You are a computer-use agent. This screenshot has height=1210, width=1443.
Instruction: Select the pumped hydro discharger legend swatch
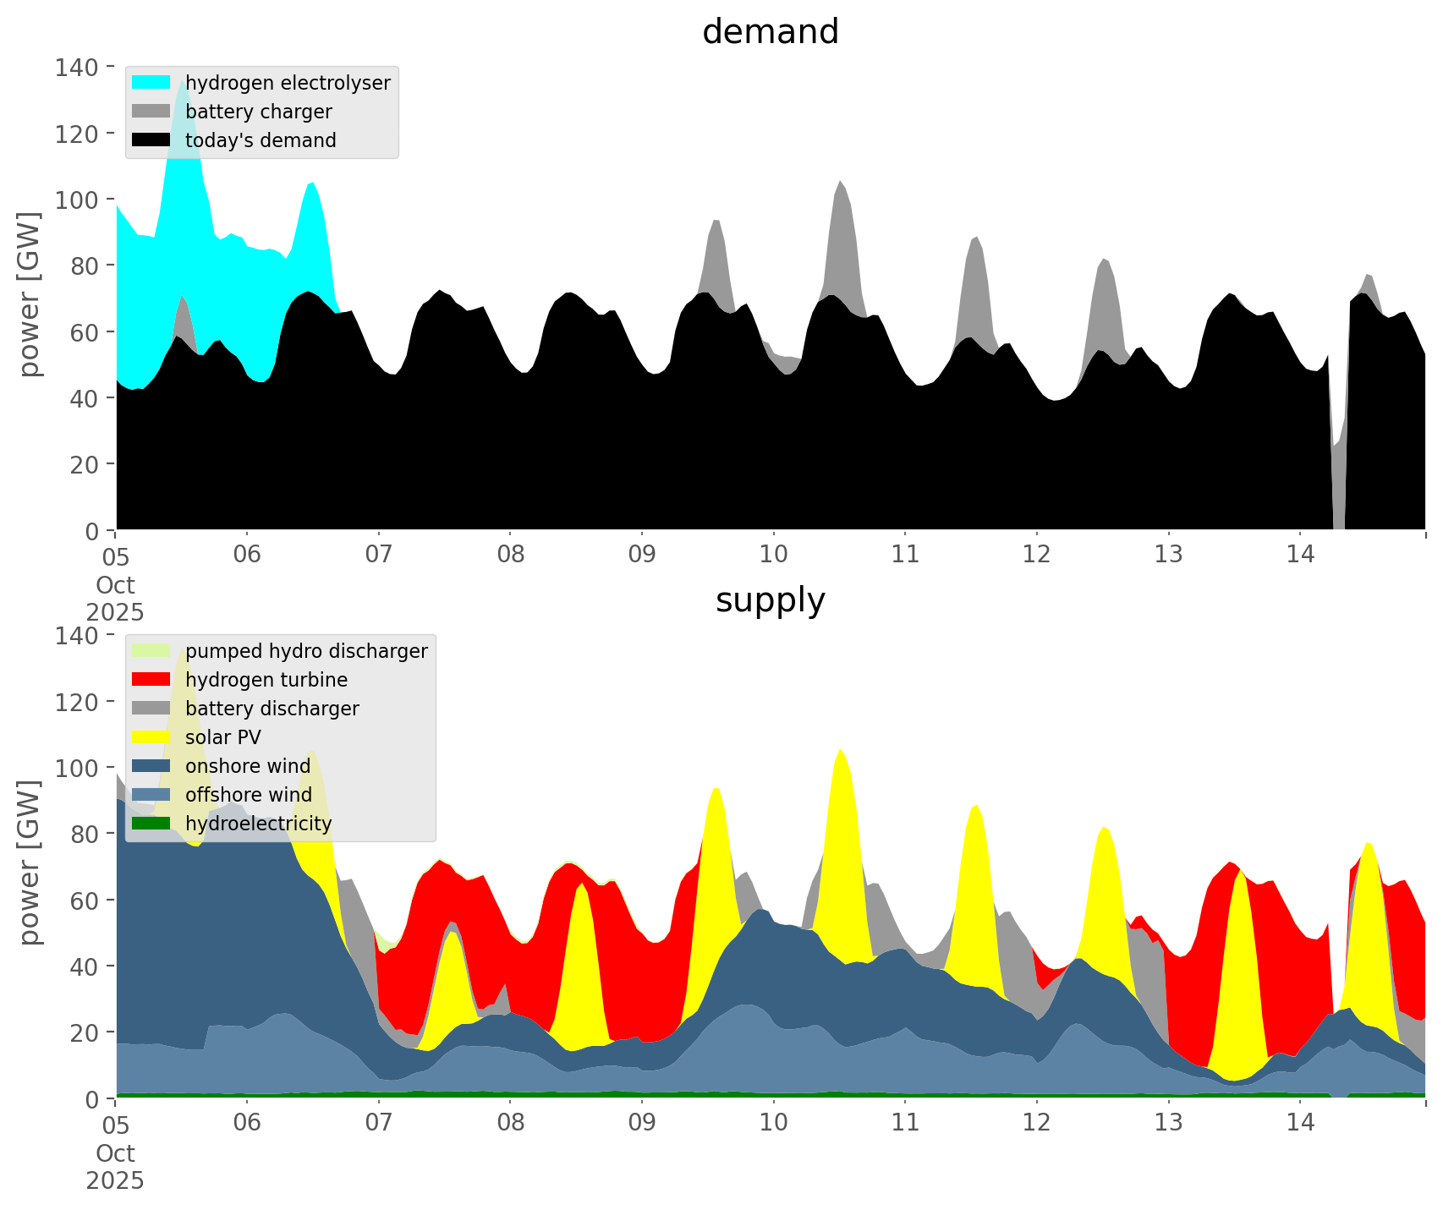pos(151,651)
